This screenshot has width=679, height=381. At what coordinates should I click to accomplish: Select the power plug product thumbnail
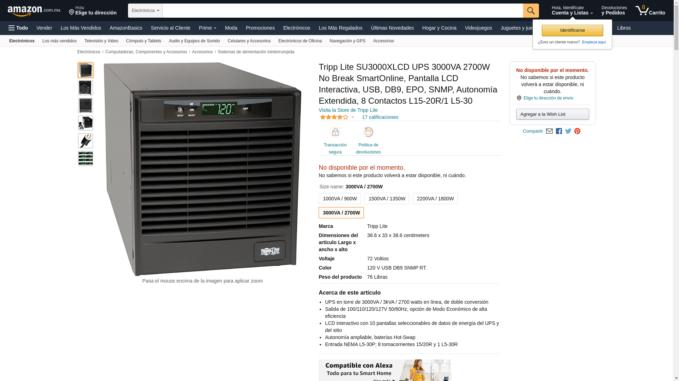coord(86,141)
